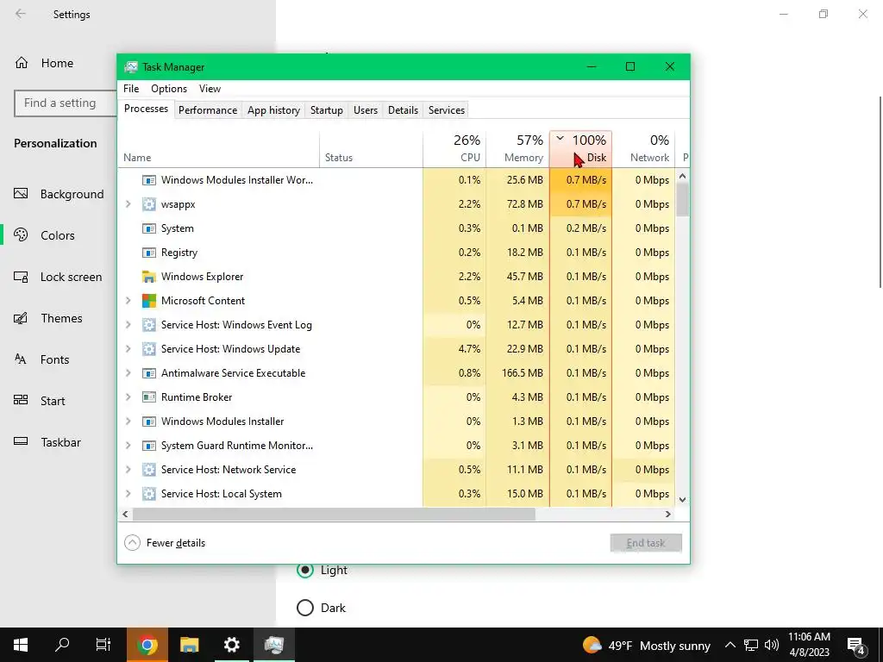Screen dimensions: 883x662
Task: Click the Service Host Network Service icon
Action: coord(148,470)
